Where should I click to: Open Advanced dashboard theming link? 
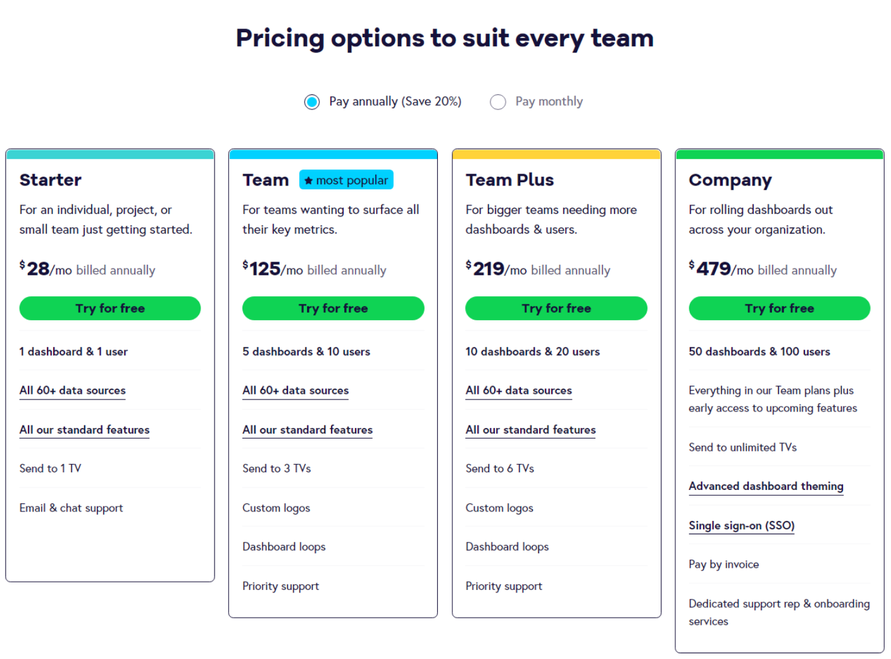pos(766,486)
